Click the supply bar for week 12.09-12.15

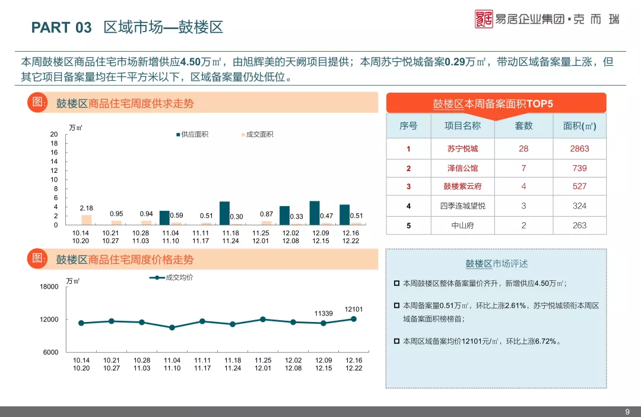click(x=315, y=213)
